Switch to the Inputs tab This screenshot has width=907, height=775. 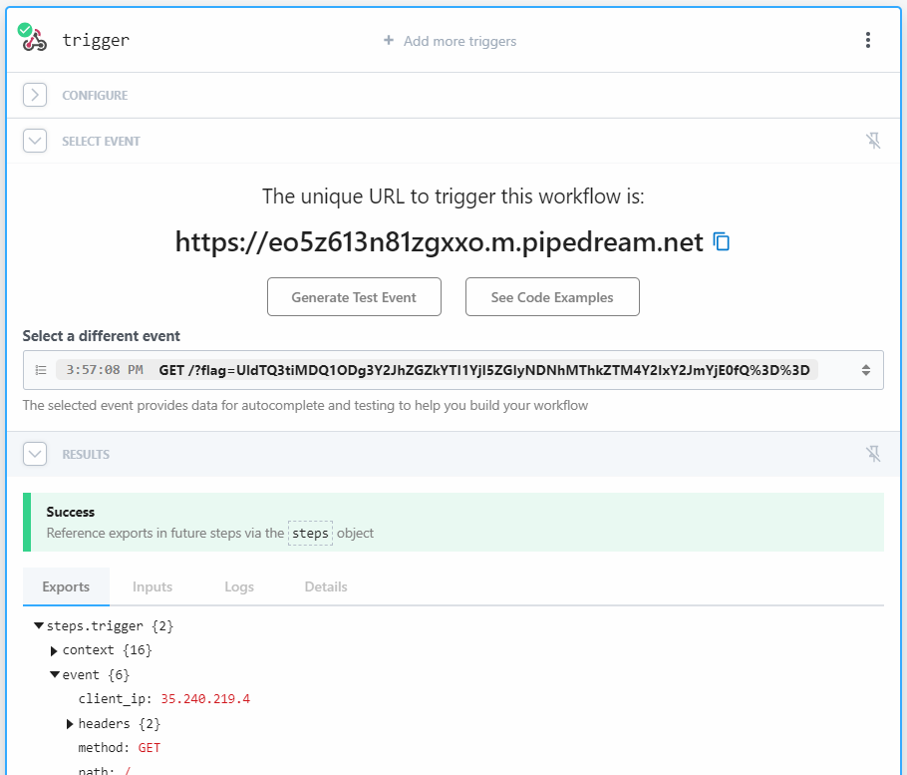click(152, 586)
